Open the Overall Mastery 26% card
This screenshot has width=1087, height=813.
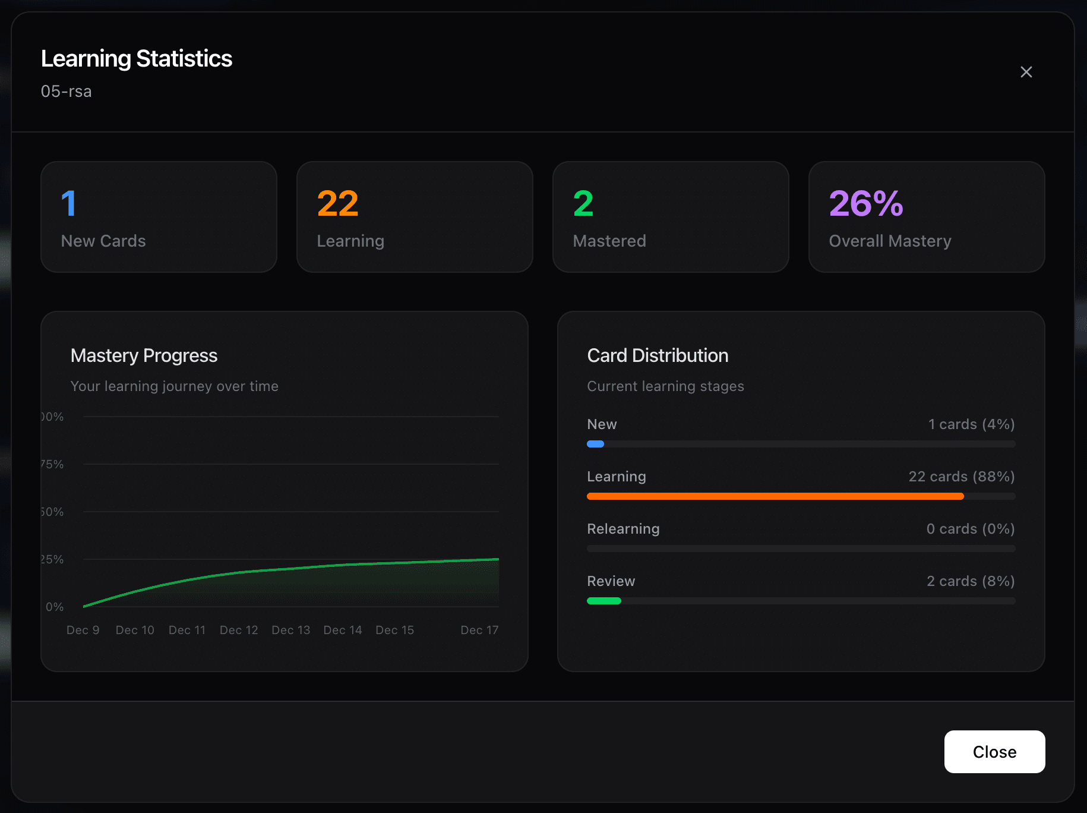click(926, 217)
